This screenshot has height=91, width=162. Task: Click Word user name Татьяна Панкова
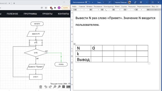[x=120, y=2]
